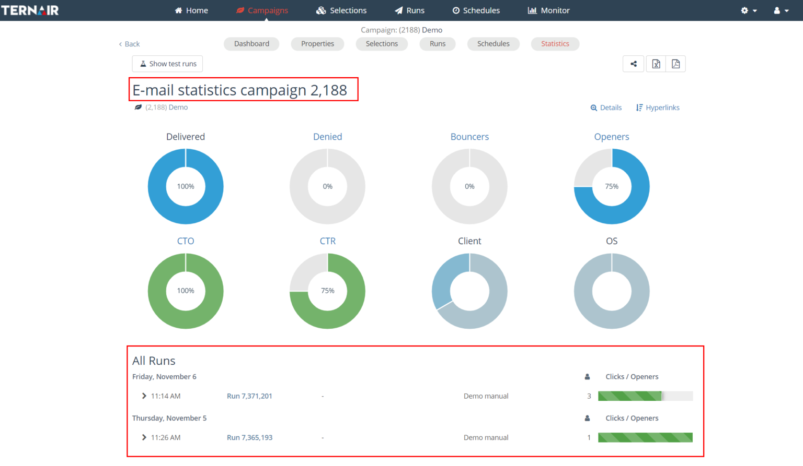Screen dimensions: 803x466
Task: Click the Ternair logo
Action: coord(30,10)
